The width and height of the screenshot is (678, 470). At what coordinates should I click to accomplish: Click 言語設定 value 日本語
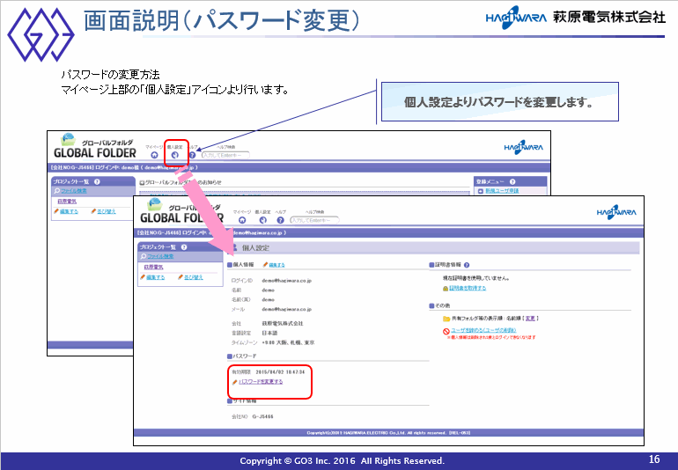point(269,333)
